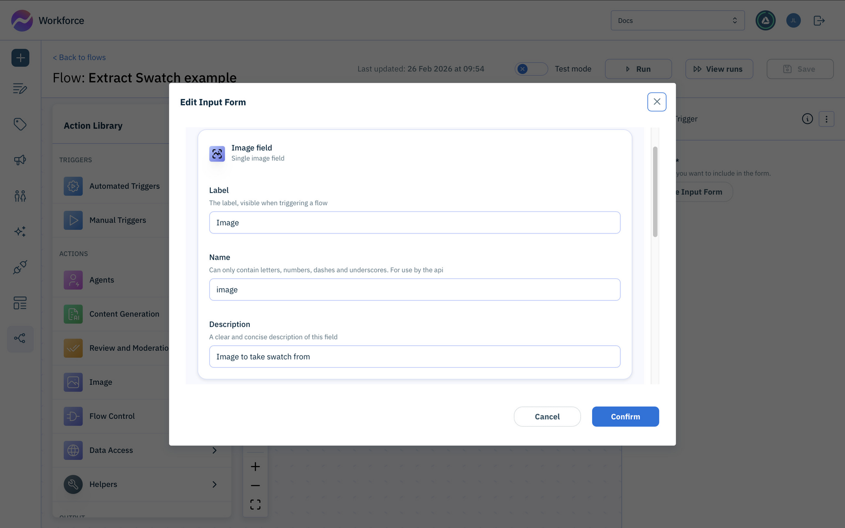Click the Description input field
845x528 pixels.
point(414,356)
